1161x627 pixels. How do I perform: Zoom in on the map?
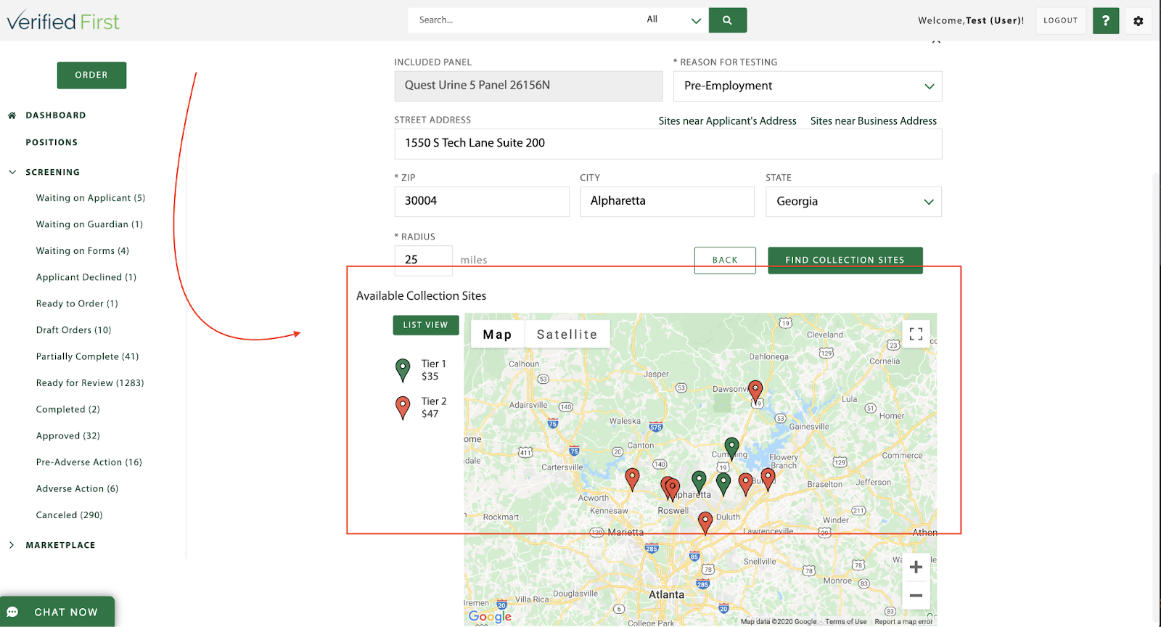pos(916,567)
